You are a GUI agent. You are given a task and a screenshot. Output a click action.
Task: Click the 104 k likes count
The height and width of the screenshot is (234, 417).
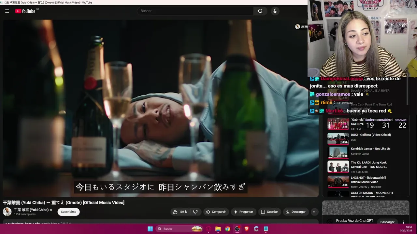[x=183, y=212]
